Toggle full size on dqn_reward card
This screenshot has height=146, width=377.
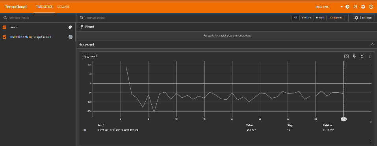[362, 56]
